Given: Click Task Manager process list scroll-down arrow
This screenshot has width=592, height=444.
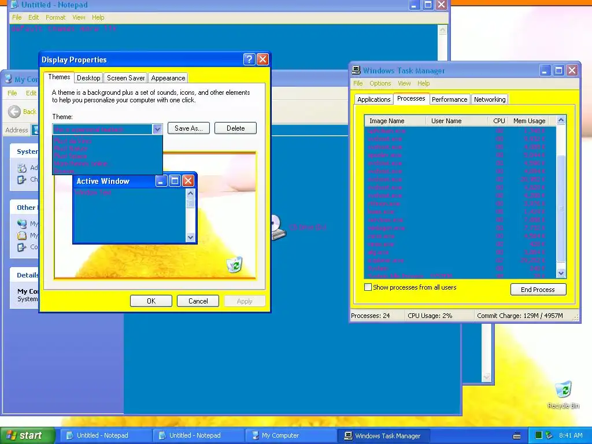Looking at the screenshot, I should tap(561, 273).
